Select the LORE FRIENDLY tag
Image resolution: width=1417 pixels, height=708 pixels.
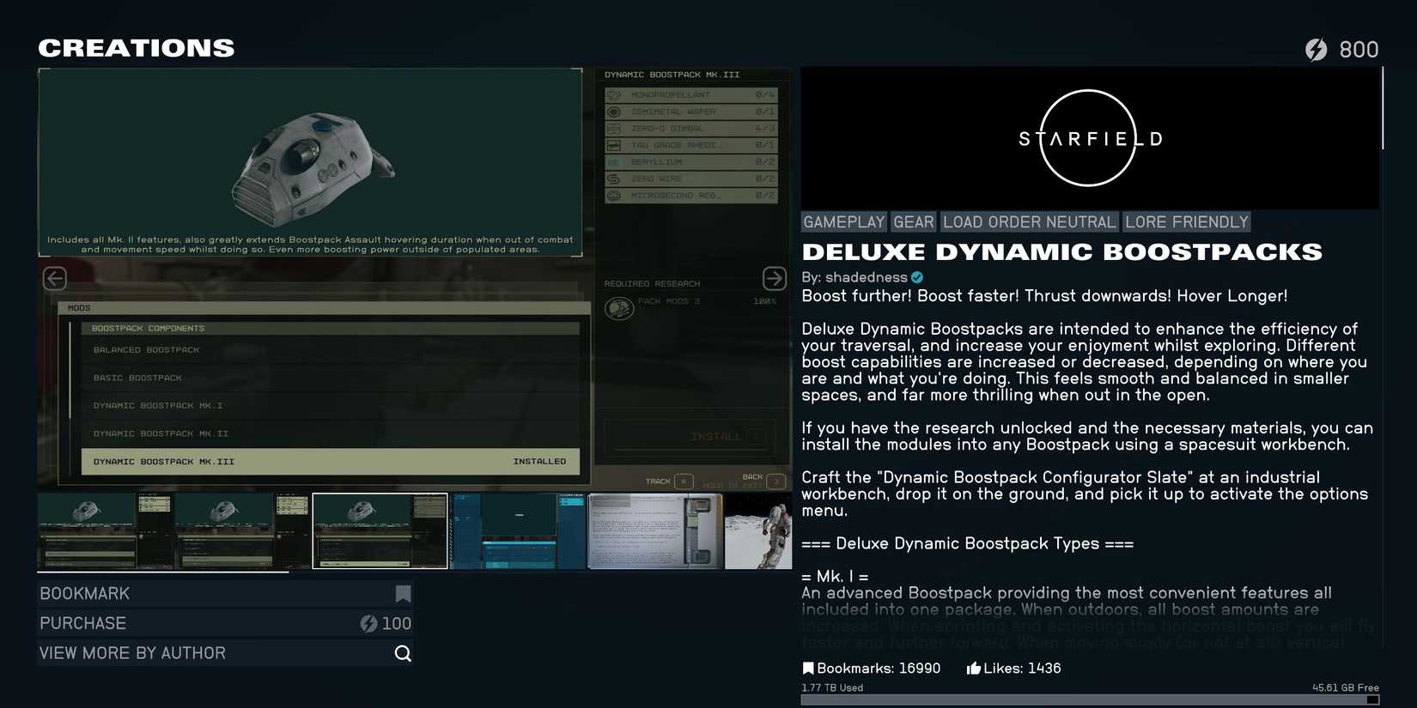[x=1186, y=222]
